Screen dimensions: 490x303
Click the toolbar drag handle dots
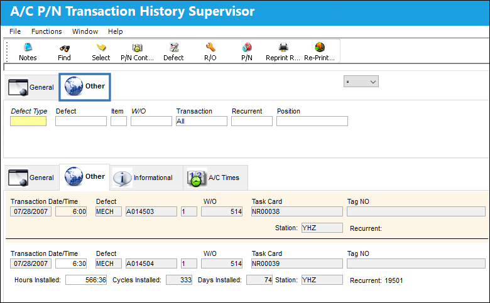point(7,52)
